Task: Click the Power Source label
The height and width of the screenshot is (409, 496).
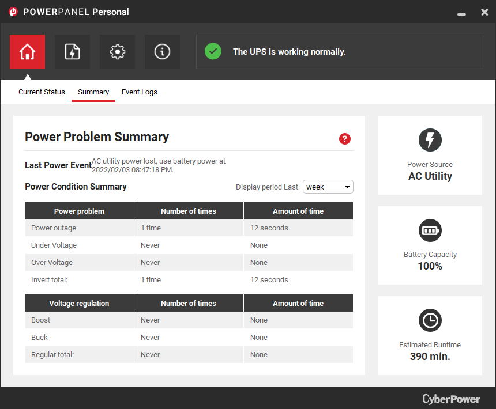Action: click(430, 165)
